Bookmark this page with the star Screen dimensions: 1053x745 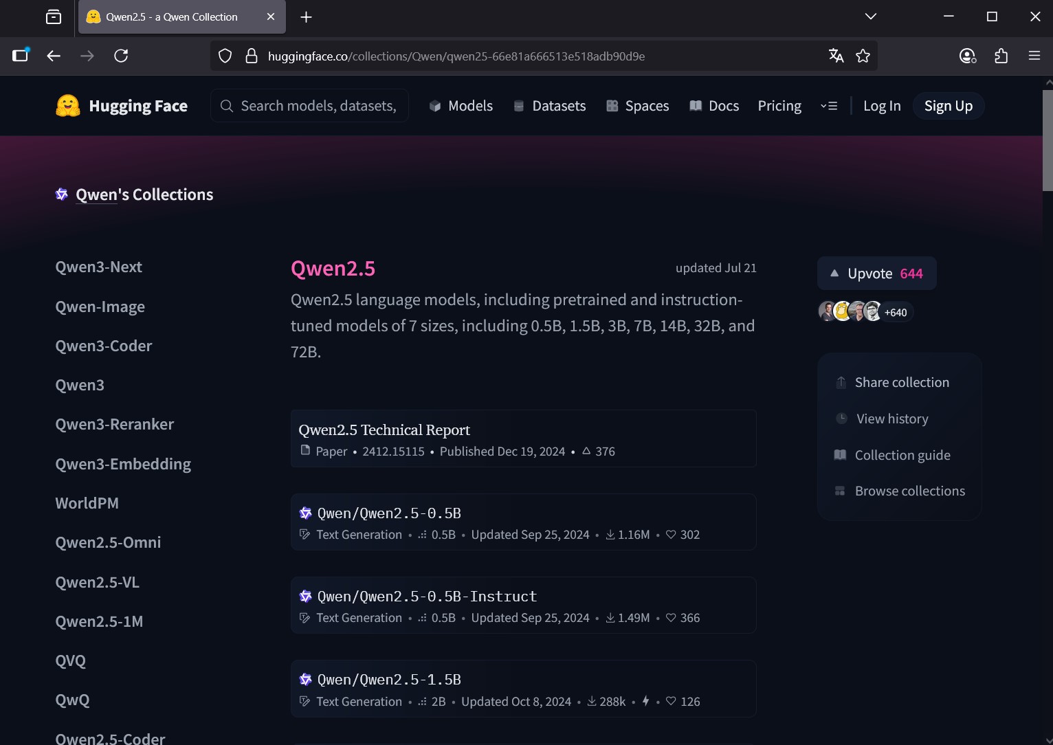(863, 56)
